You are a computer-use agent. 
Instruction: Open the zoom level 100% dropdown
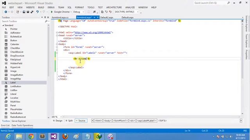pyautogui.click(x=61, y=117)
